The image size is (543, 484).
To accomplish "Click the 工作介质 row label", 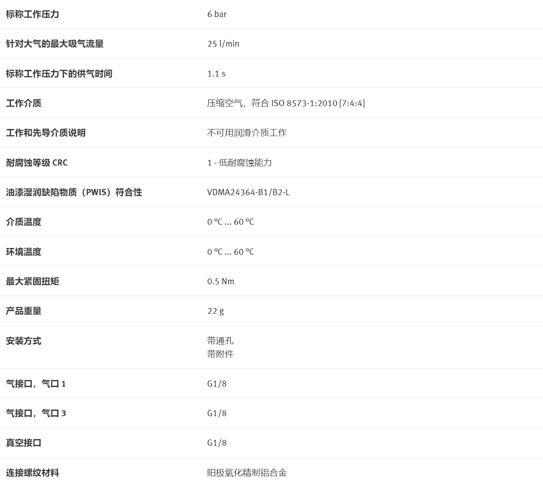I will [24, 103].
